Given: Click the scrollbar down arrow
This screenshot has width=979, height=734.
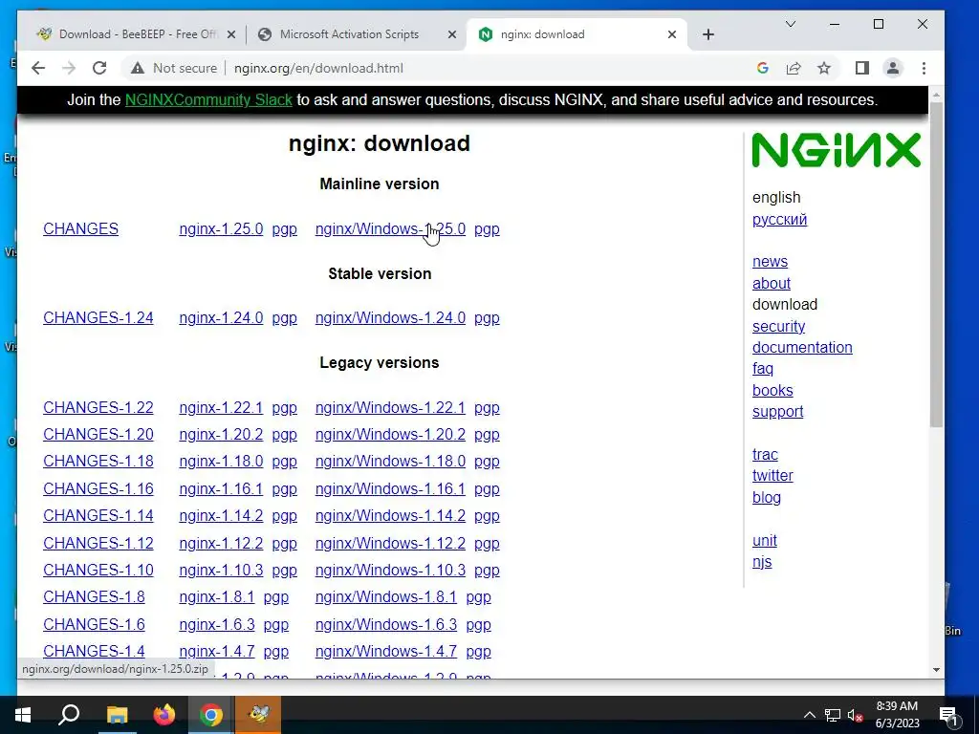Looking at the screenshot, I should tap(936, 670).
